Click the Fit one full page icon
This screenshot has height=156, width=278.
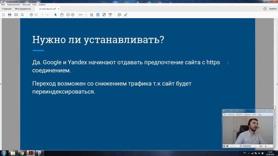click(x=98, y=15)
